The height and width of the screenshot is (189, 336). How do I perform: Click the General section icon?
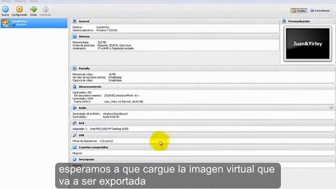click(75, 21)
